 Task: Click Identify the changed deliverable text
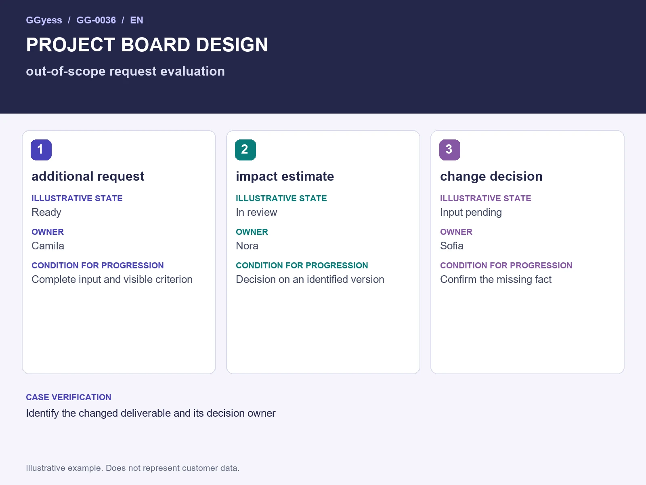pyautogui.click(x=151, y=413)
